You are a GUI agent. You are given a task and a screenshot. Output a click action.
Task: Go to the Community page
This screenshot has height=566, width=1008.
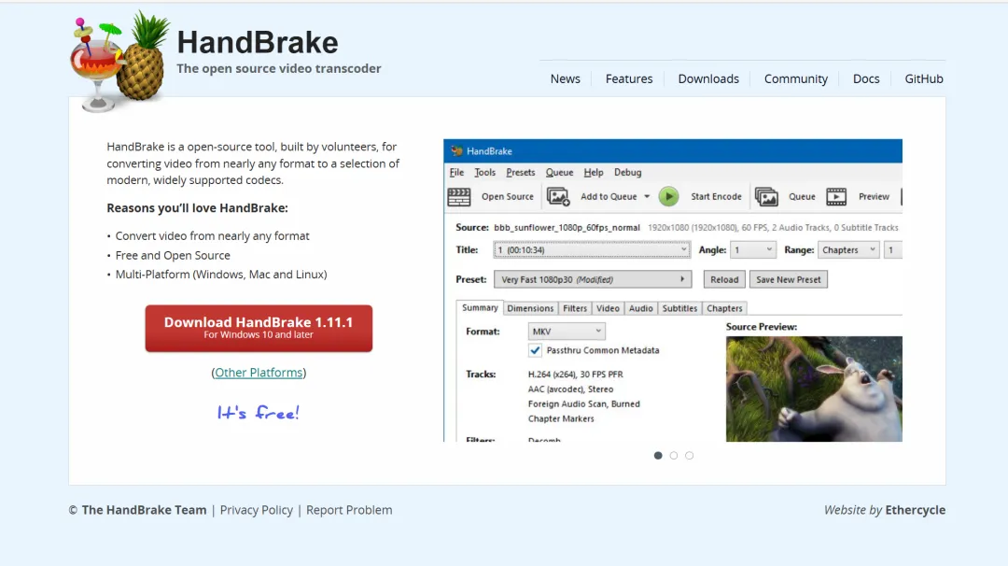coord(796,79)
